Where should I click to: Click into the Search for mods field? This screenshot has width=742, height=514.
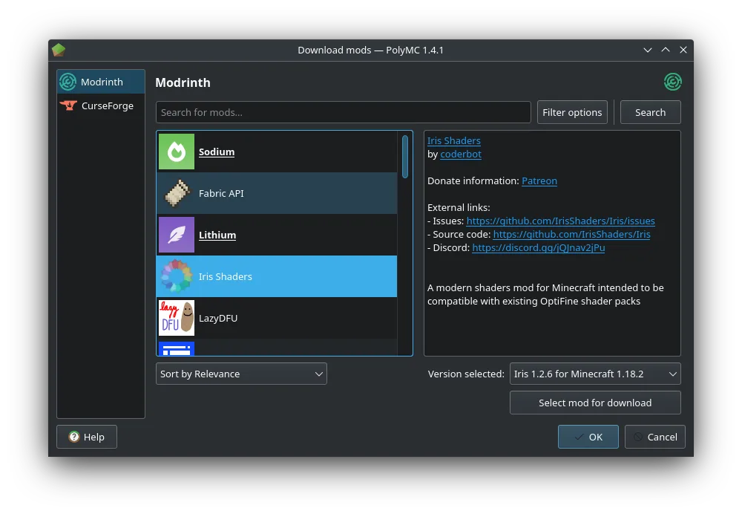pos(343,112)
